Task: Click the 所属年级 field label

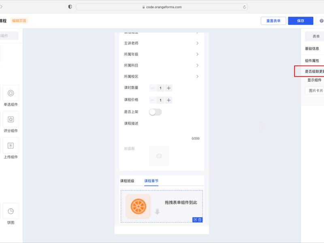Action: click(x=131, y=54)
